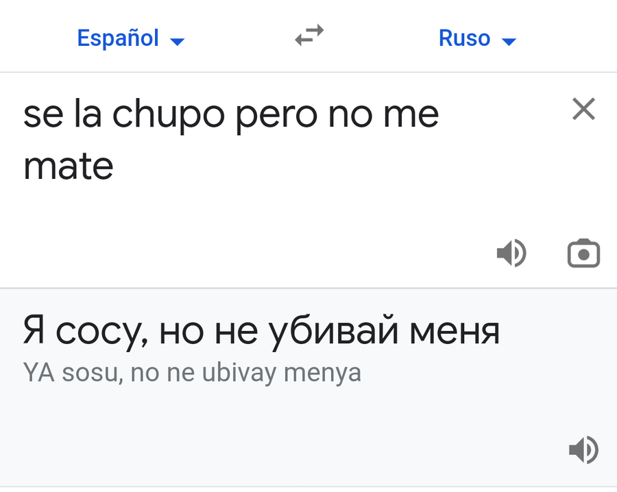Click the transliteration word "menya"
Viewport: 617px width, 492px height.
tap(322, 373)
